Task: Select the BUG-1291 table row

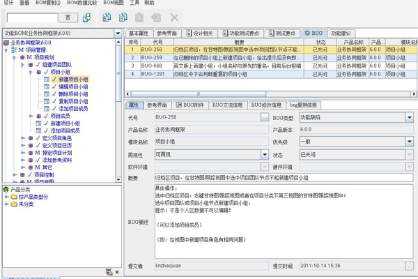Action: pos(271,74)
